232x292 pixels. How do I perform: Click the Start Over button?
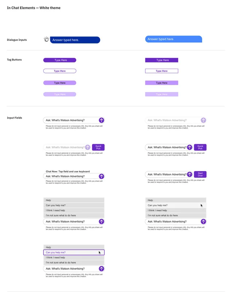(x=200, y=174)
